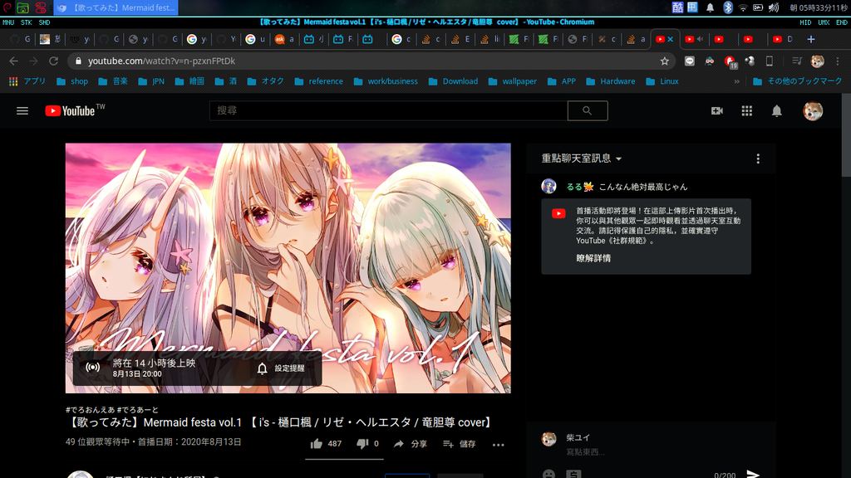Select the Mermaid festa taskbar window entry
Image resolution: width=851 pixels, height=478 pixels.
tap(116, 7)
